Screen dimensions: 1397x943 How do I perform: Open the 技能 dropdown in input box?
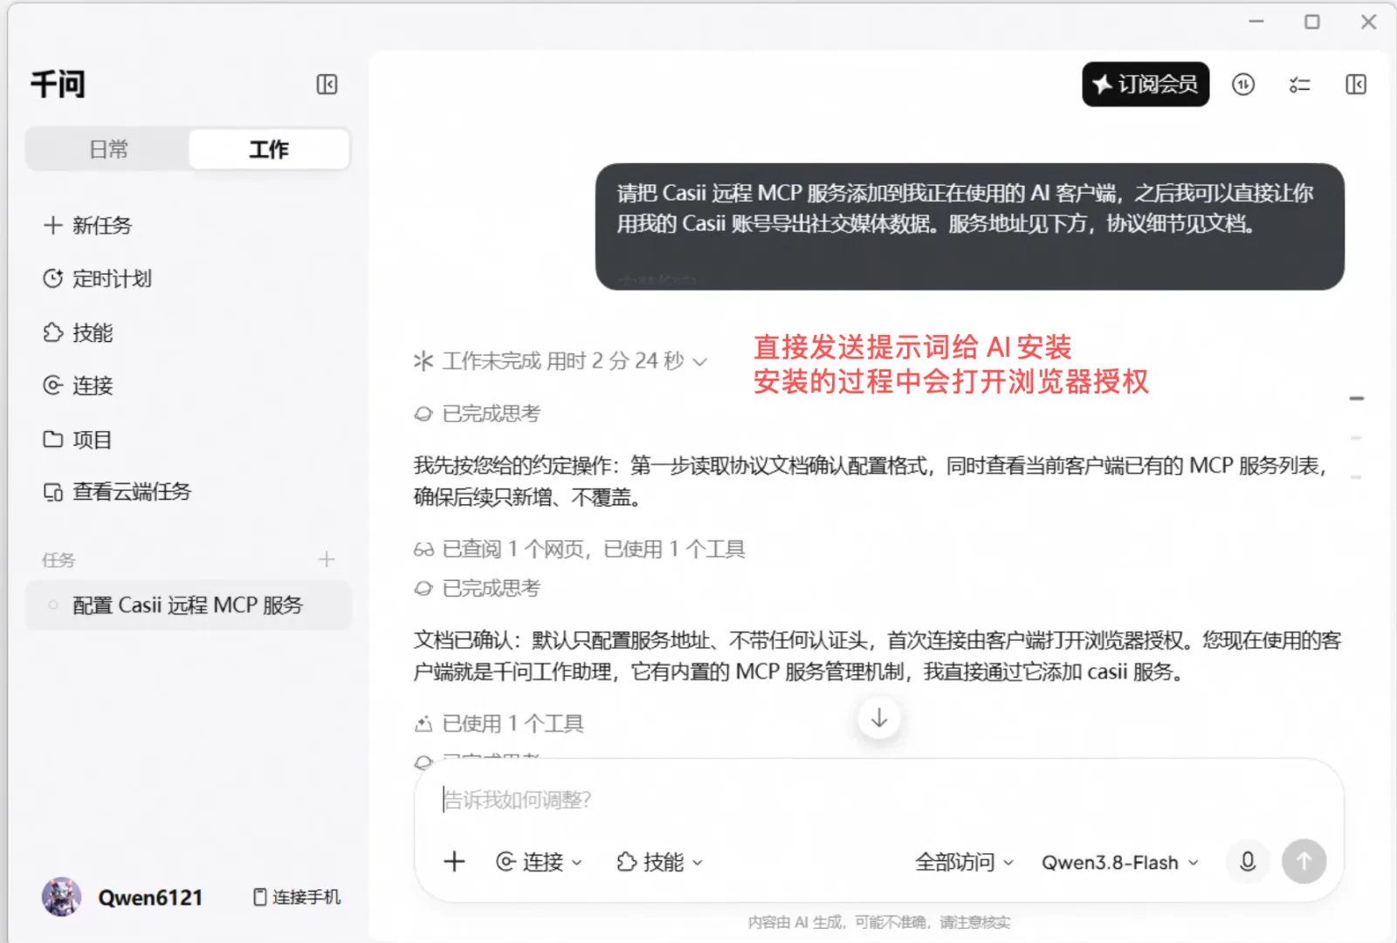point(659,862)
